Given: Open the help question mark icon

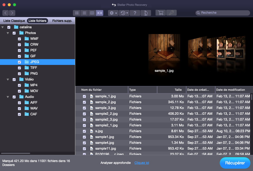Looking at the screenshot, I should [135, 13].
